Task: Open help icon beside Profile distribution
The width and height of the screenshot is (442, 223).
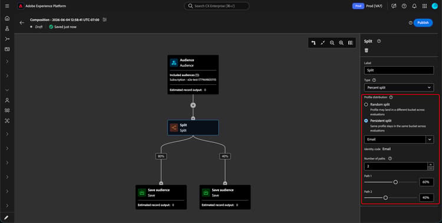Action: [391, 97]
